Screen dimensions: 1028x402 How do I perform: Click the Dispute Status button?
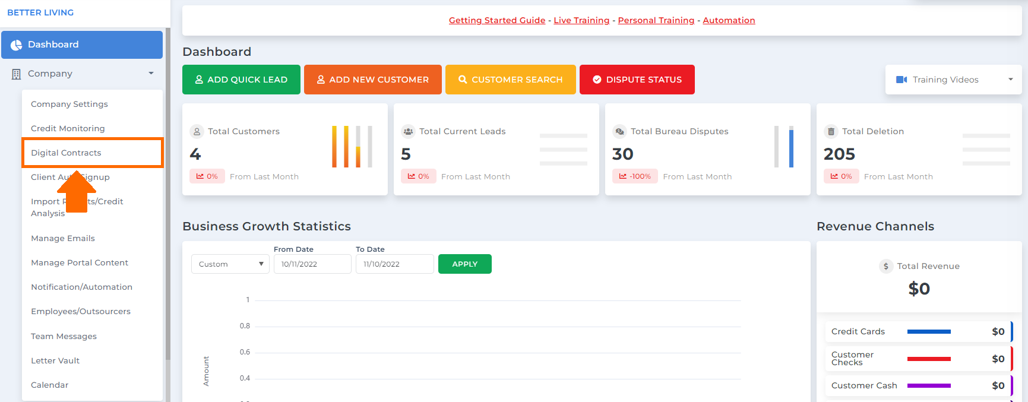pos(637,80)
